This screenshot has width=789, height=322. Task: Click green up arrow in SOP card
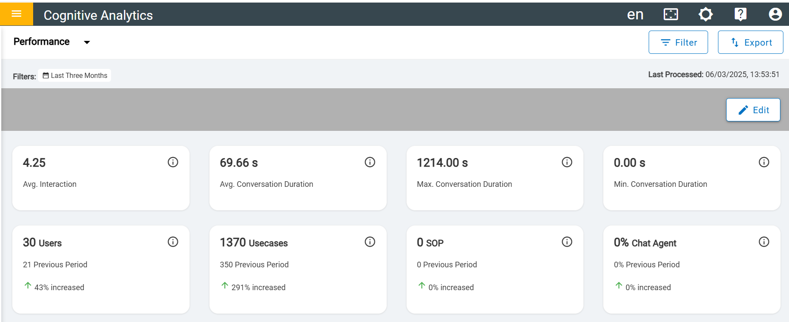tap(422, 285)
